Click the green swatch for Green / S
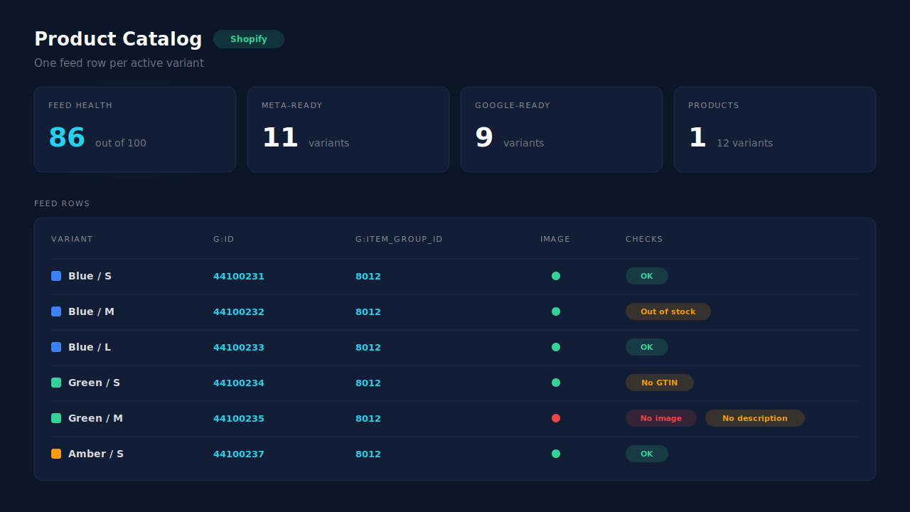Viewport: 910px width, 512px height. (x=56, y=383)
